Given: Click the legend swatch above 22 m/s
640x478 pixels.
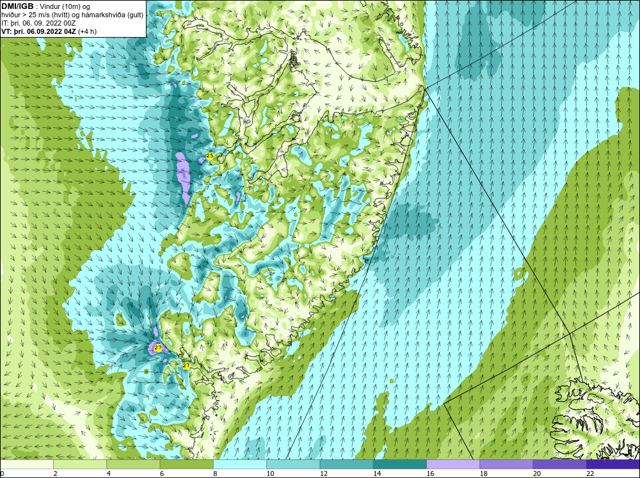Looking at the screenshot, I should pos(613,465).
